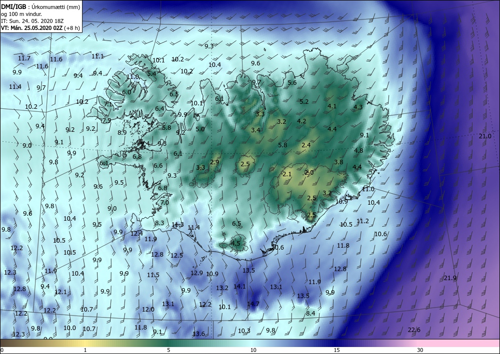Click the 21.9 value on the map

(450, 278)
